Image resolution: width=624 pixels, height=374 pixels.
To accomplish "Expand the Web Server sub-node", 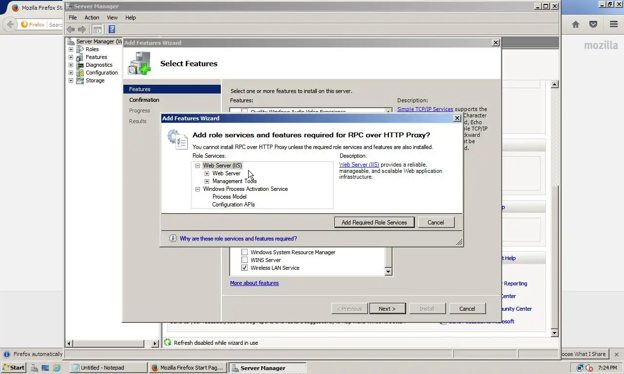I will pyautogui.click(x=207, y=173).
